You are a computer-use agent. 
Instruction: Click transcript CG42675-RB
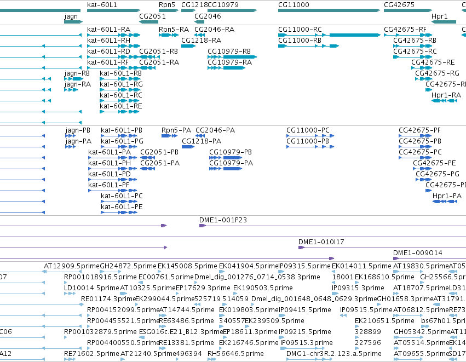click(x=415, y=41)
